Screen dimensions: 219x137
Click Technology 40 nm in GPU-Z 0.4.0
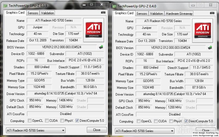click(147, 34)
